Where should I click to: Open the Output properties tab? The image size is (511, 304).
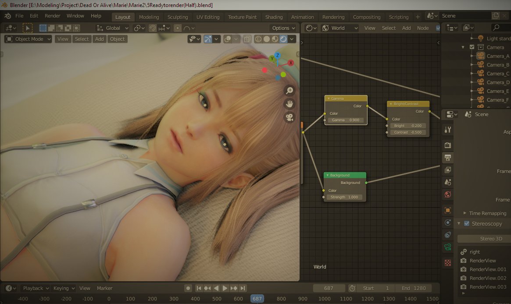coord(448,158)
